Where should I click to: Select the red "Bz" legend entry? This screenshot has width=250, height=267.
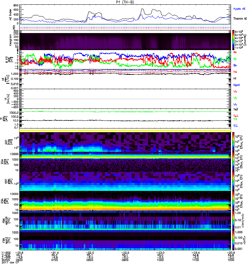235,52
